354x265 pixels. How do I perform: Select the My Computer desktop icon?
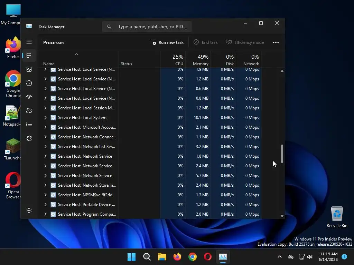click(x=11, y=14)
